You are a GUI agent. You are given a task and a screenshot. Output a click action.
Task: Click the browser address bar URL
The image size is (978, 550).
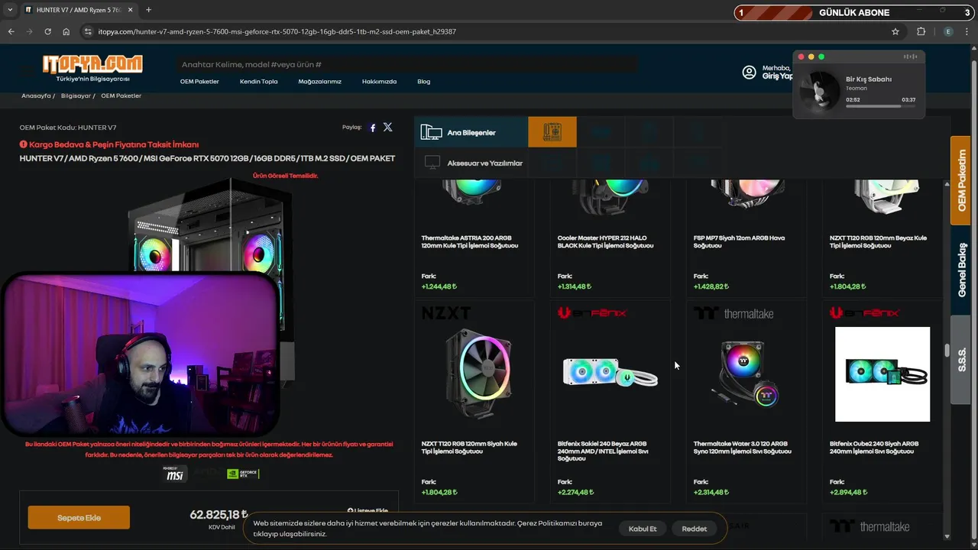coord(277,31)
